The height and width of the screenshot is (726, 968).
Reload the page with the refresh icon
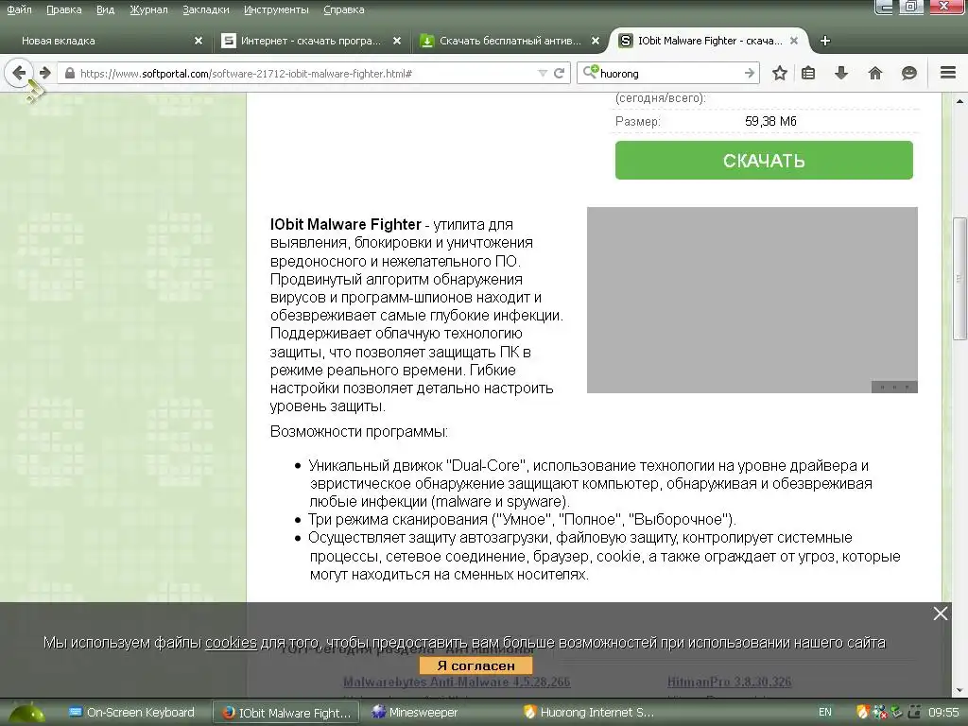[x=560, y=74]
